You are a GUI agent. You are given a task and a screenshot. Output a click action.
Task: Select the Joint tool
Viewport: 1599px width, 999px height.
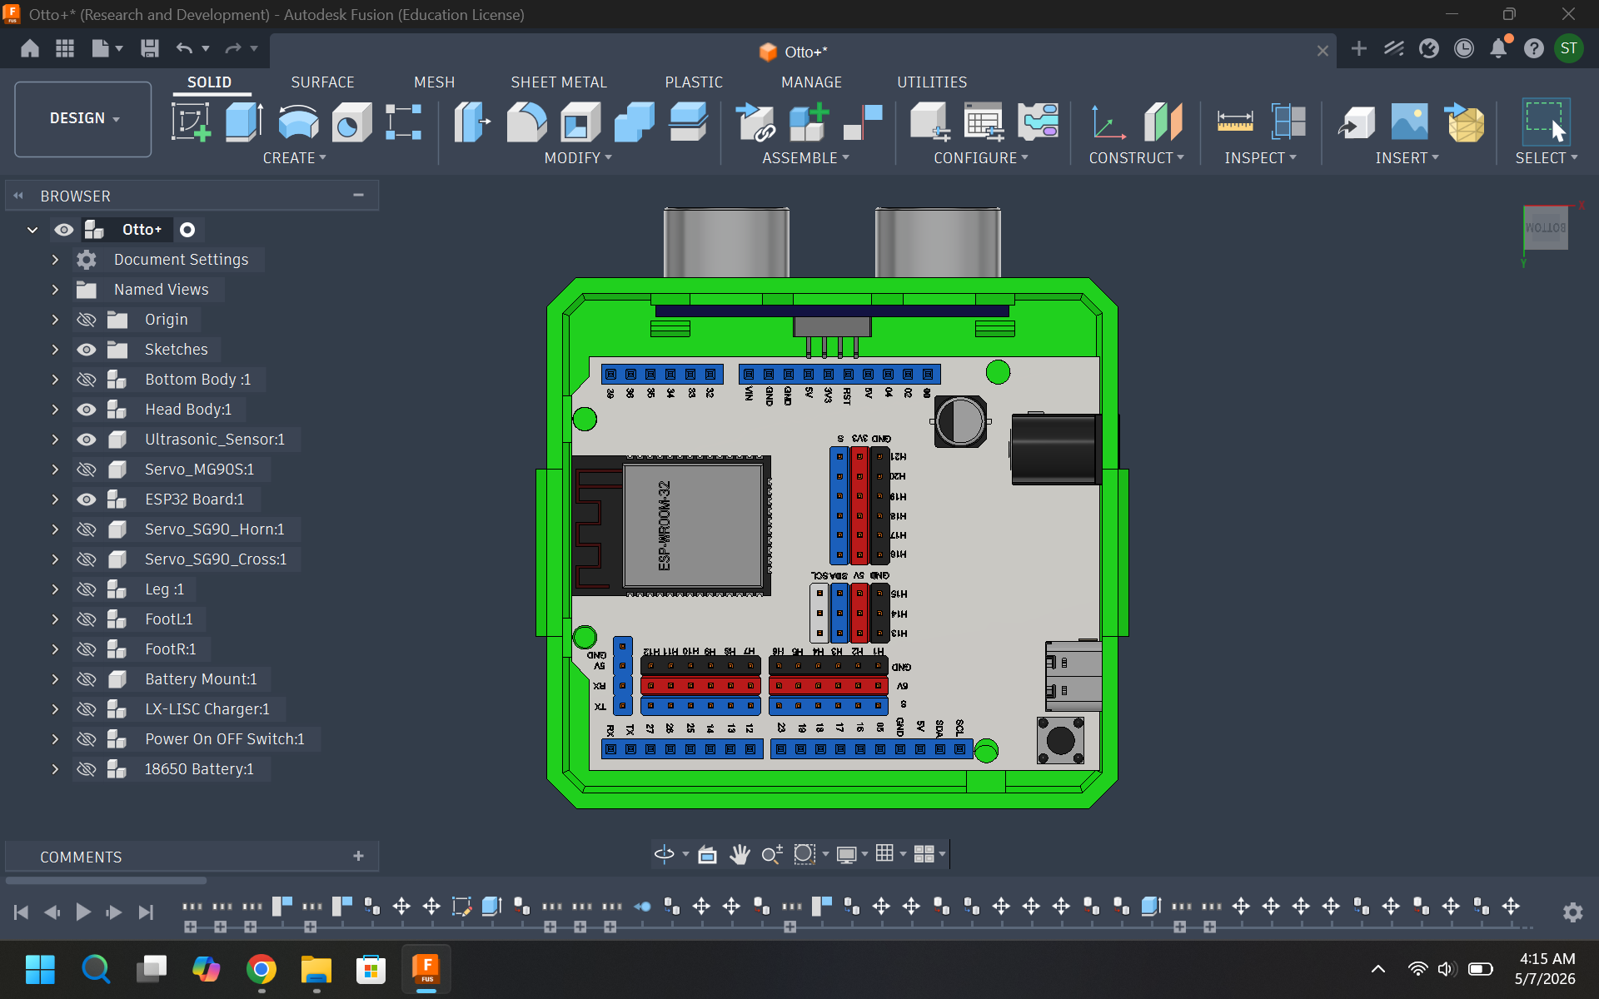(863, 122)
